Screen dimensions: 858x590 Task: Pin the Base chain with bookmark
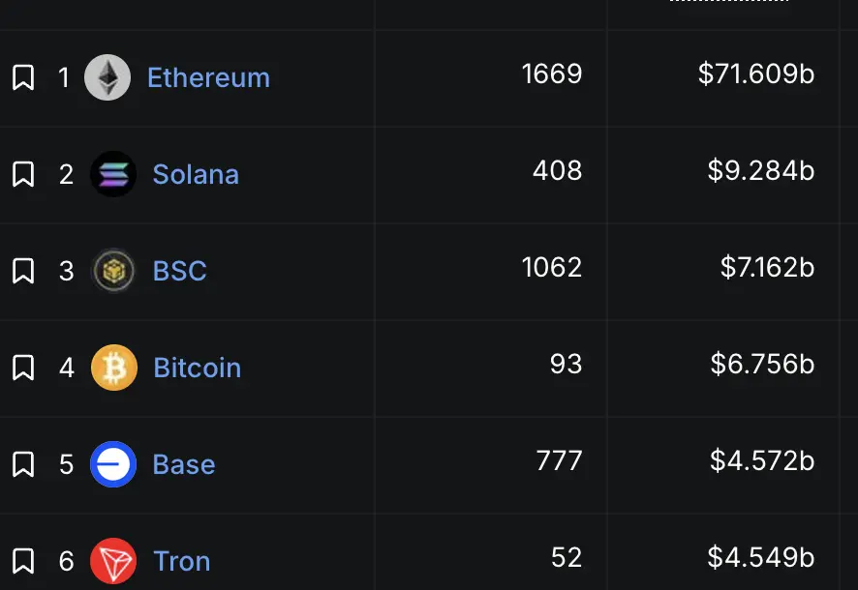coord(23,464)
